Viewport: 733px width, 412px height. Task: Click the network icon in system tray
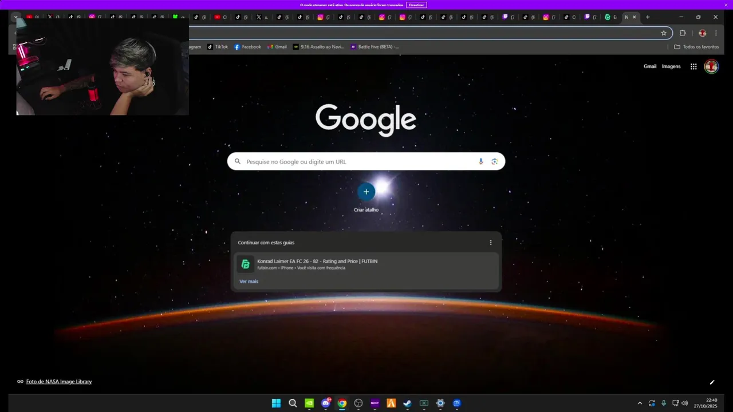[x=676, y=403]
